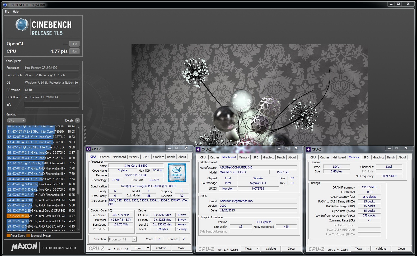This screenshot has height=256, width=417.
Task: Click Validate in first CPU-Z window
Action: pyautogui.click(x=161, y=248)
